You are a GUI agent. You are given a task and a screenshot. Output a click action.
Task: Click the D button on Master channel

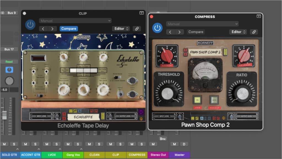[184, 144]
